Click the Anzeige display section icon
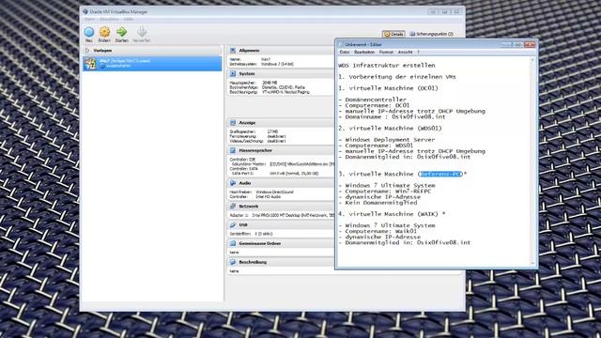601x338 pixels. pos(233,123)
